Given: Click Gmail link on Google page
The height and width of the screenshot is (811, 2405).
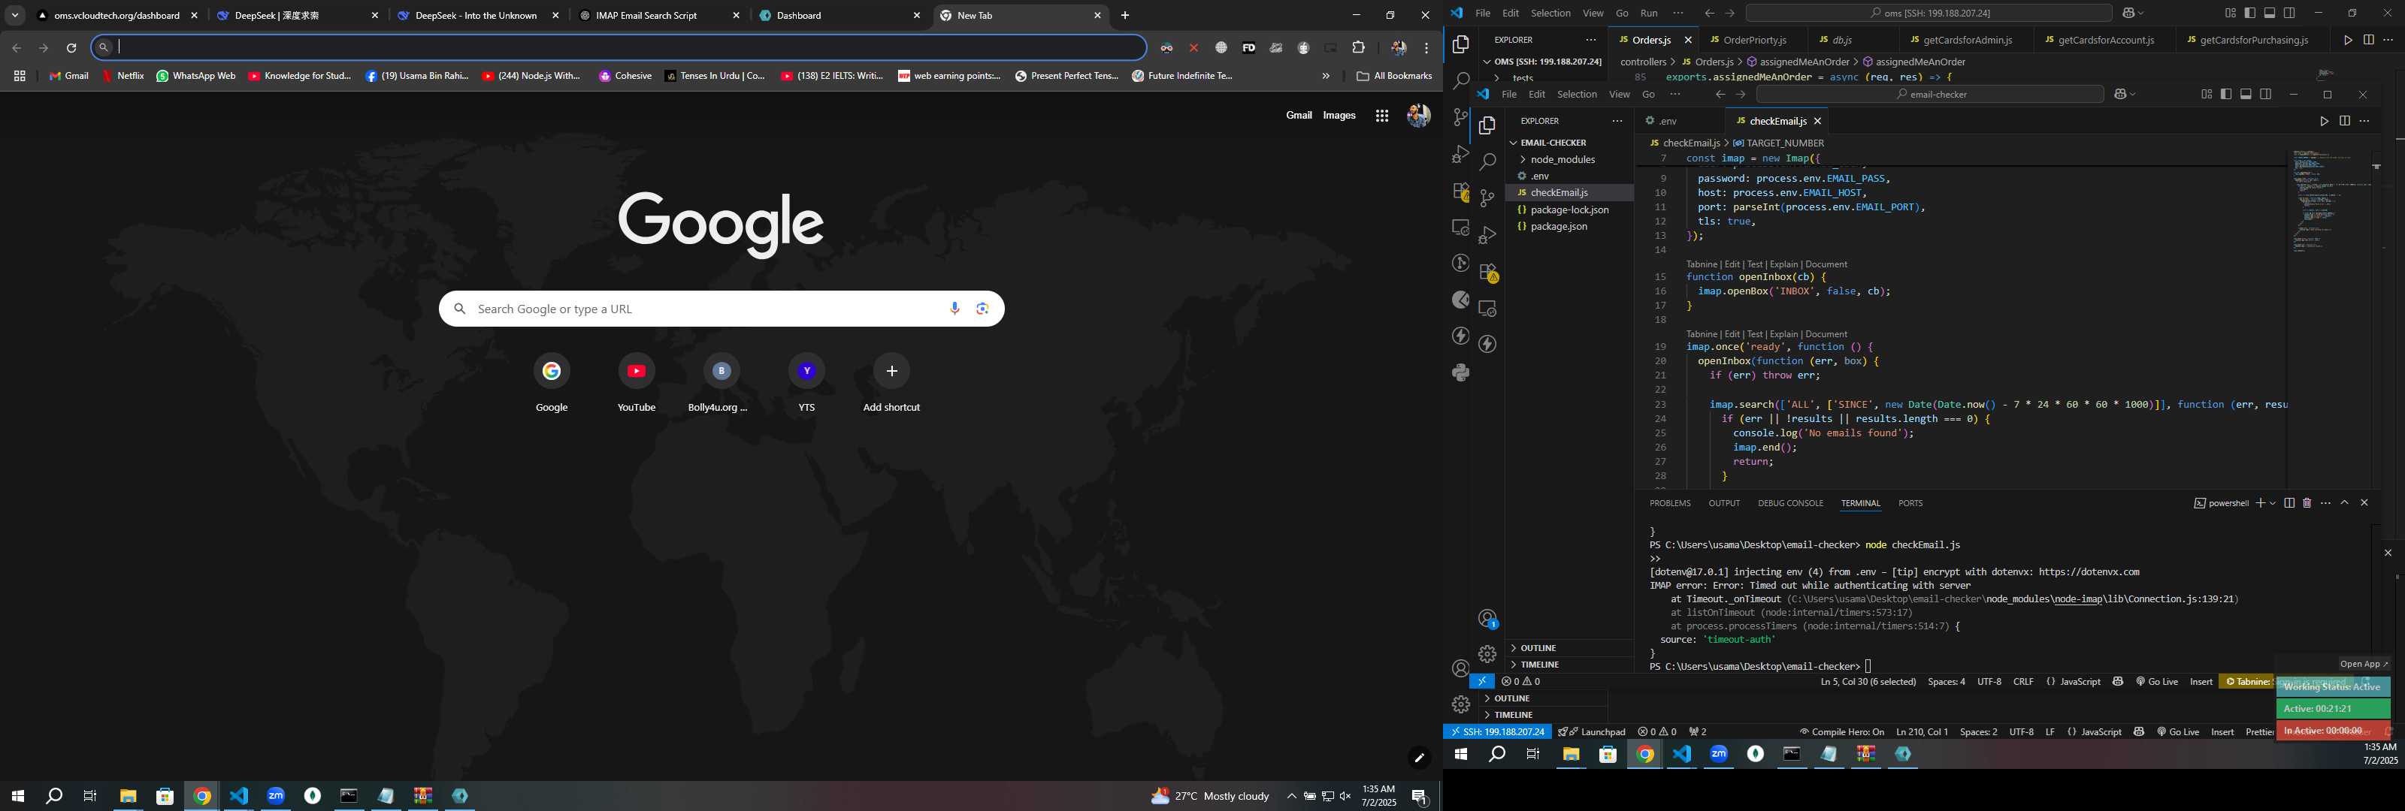Looking at the screenshot, I should click(x=1299, y=116).
